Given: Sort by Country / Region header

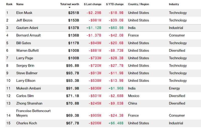Looking at the screenshot, I should [x=138, y=4].
